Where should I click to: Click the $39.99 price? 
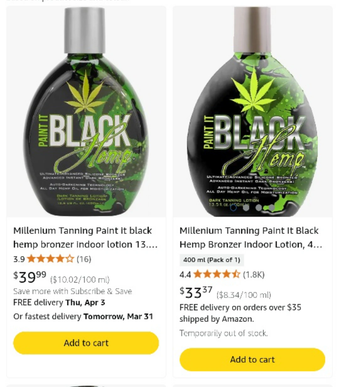tap(30, 277)
